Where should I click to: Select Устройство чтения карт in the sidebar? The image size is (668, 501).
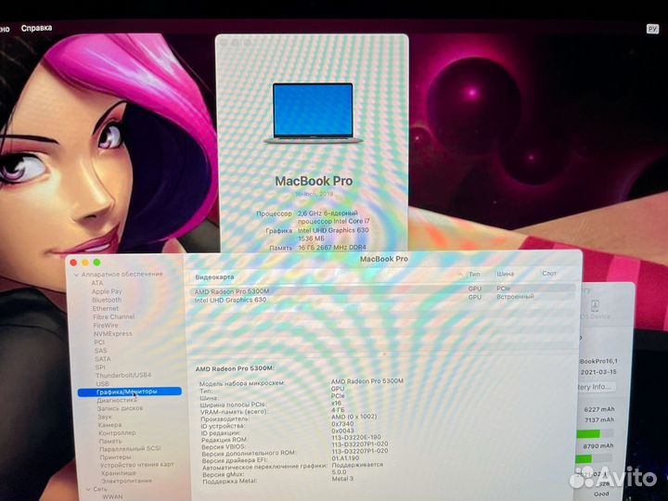pos(137,465)
